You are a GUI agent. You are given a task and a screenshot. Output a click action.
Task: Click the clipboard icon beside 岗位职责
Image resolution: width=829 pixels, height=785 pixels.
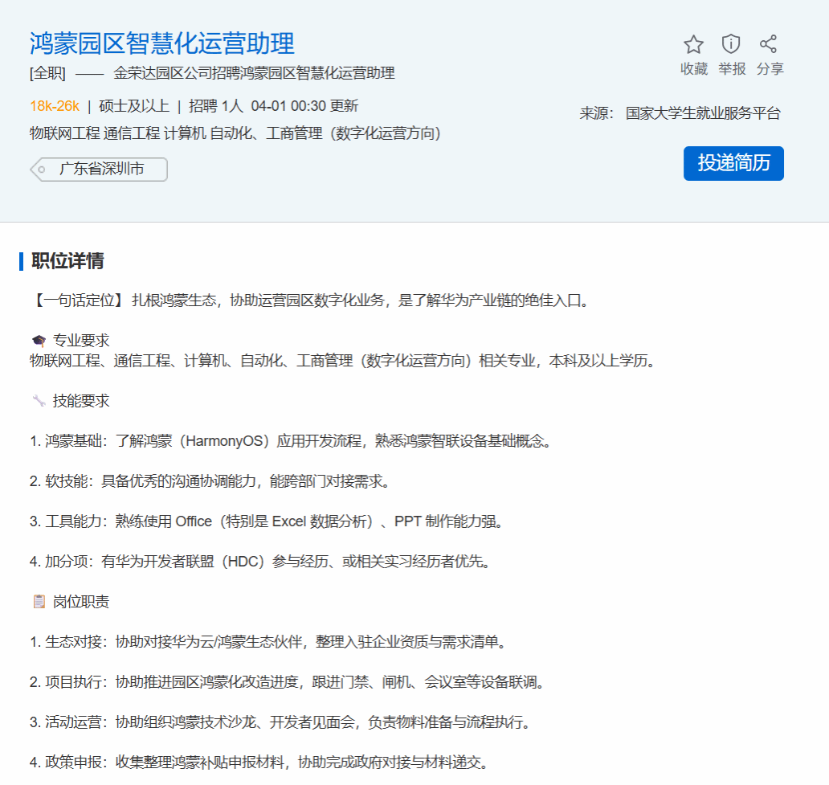(39, 601)
